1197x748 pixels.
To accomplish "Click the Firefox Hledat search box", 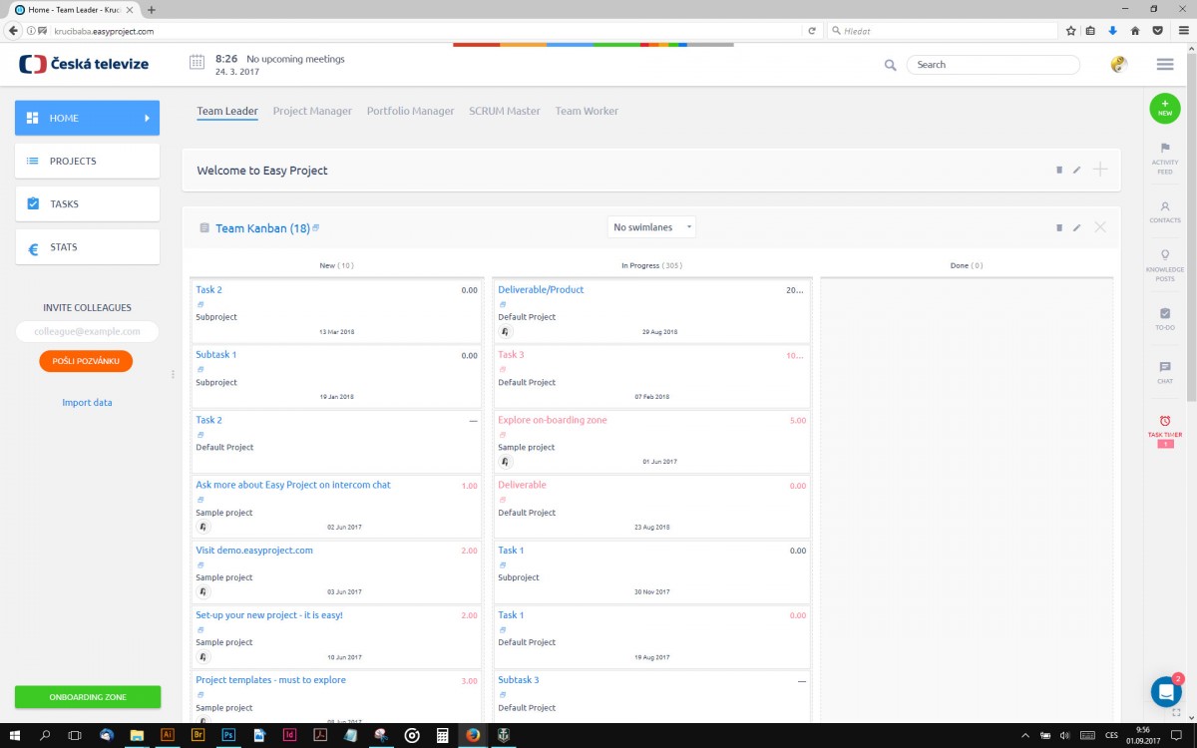I will click(x=942, y=31).
